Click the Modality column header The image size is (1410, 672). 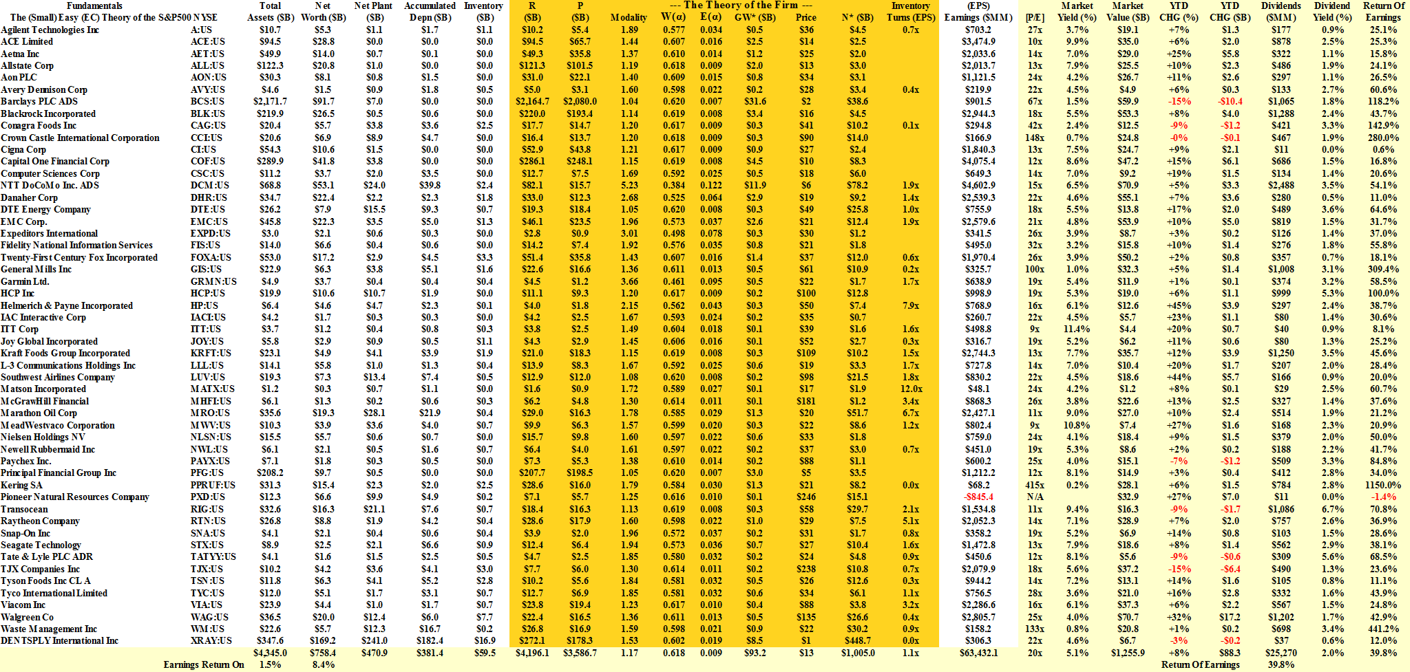(x=628, y=17)
